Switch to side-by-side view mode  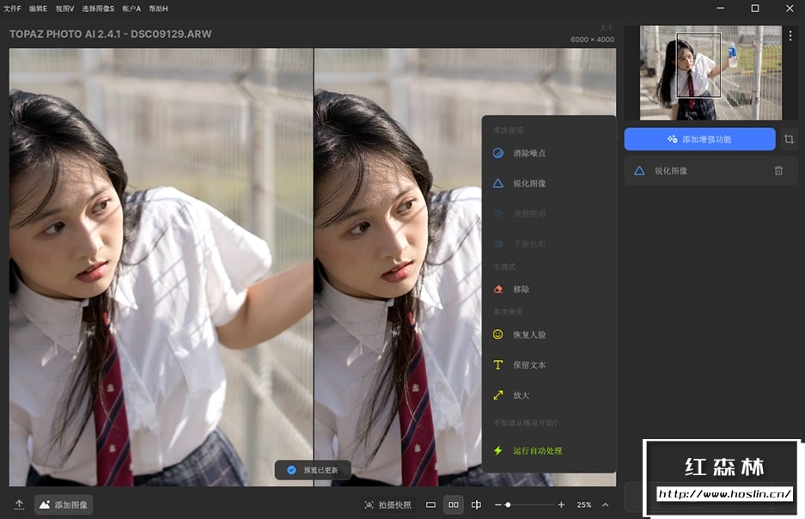point(454,504)
